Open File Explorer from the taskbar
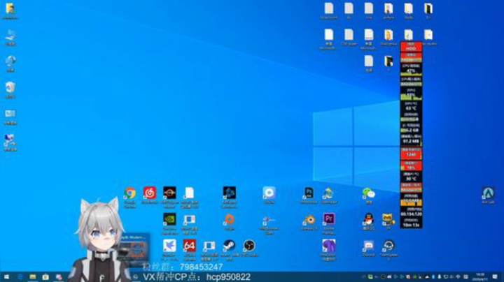Screen dimensions: 504x282 (32, 277)
